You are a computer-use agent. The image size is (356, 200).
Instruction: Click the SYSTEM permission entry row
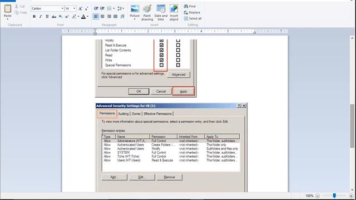pyautogui.click(x=171, y=153)
